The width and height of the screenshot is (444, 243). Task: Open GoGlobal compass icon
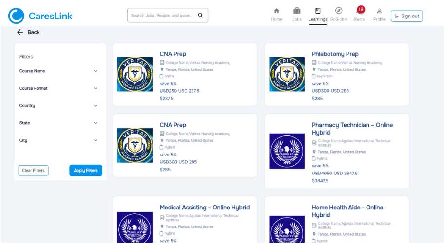(x=339, y=11)
